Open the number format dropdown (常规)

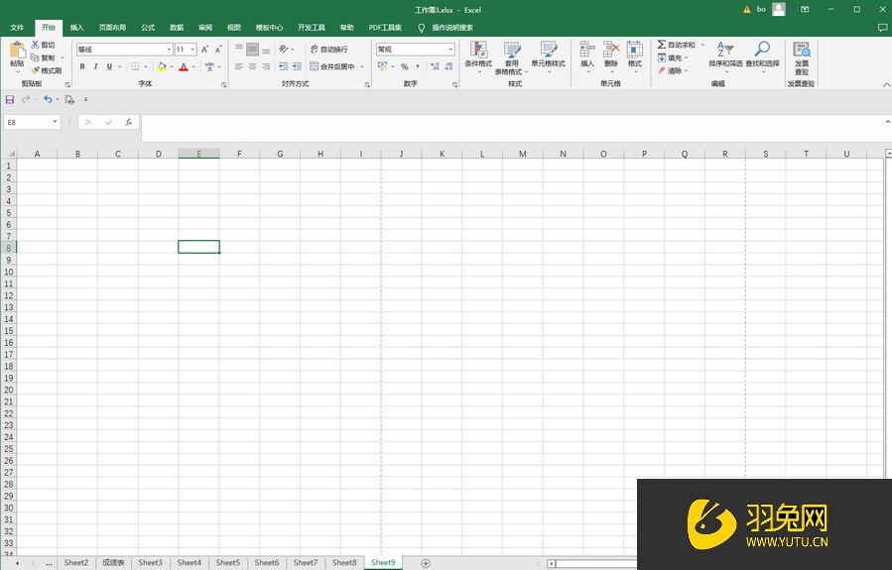click(450, 49)
